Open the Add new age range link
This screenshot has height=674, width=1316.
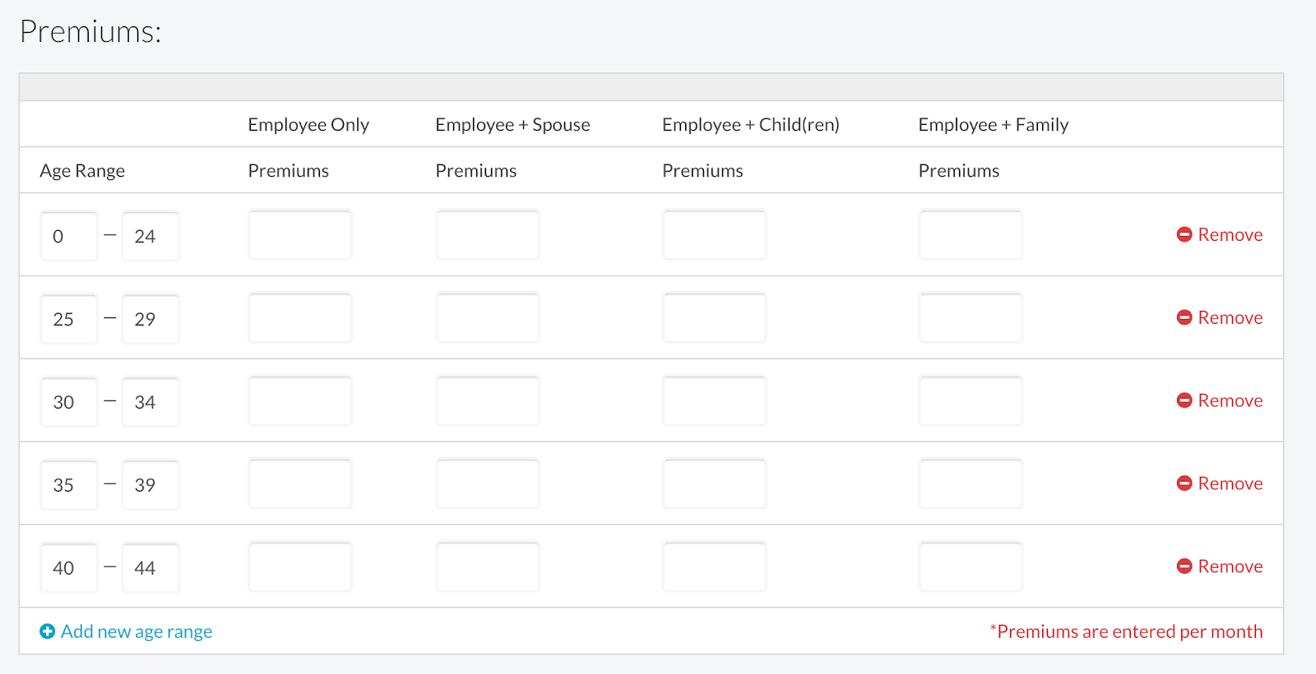coord(136,631)
